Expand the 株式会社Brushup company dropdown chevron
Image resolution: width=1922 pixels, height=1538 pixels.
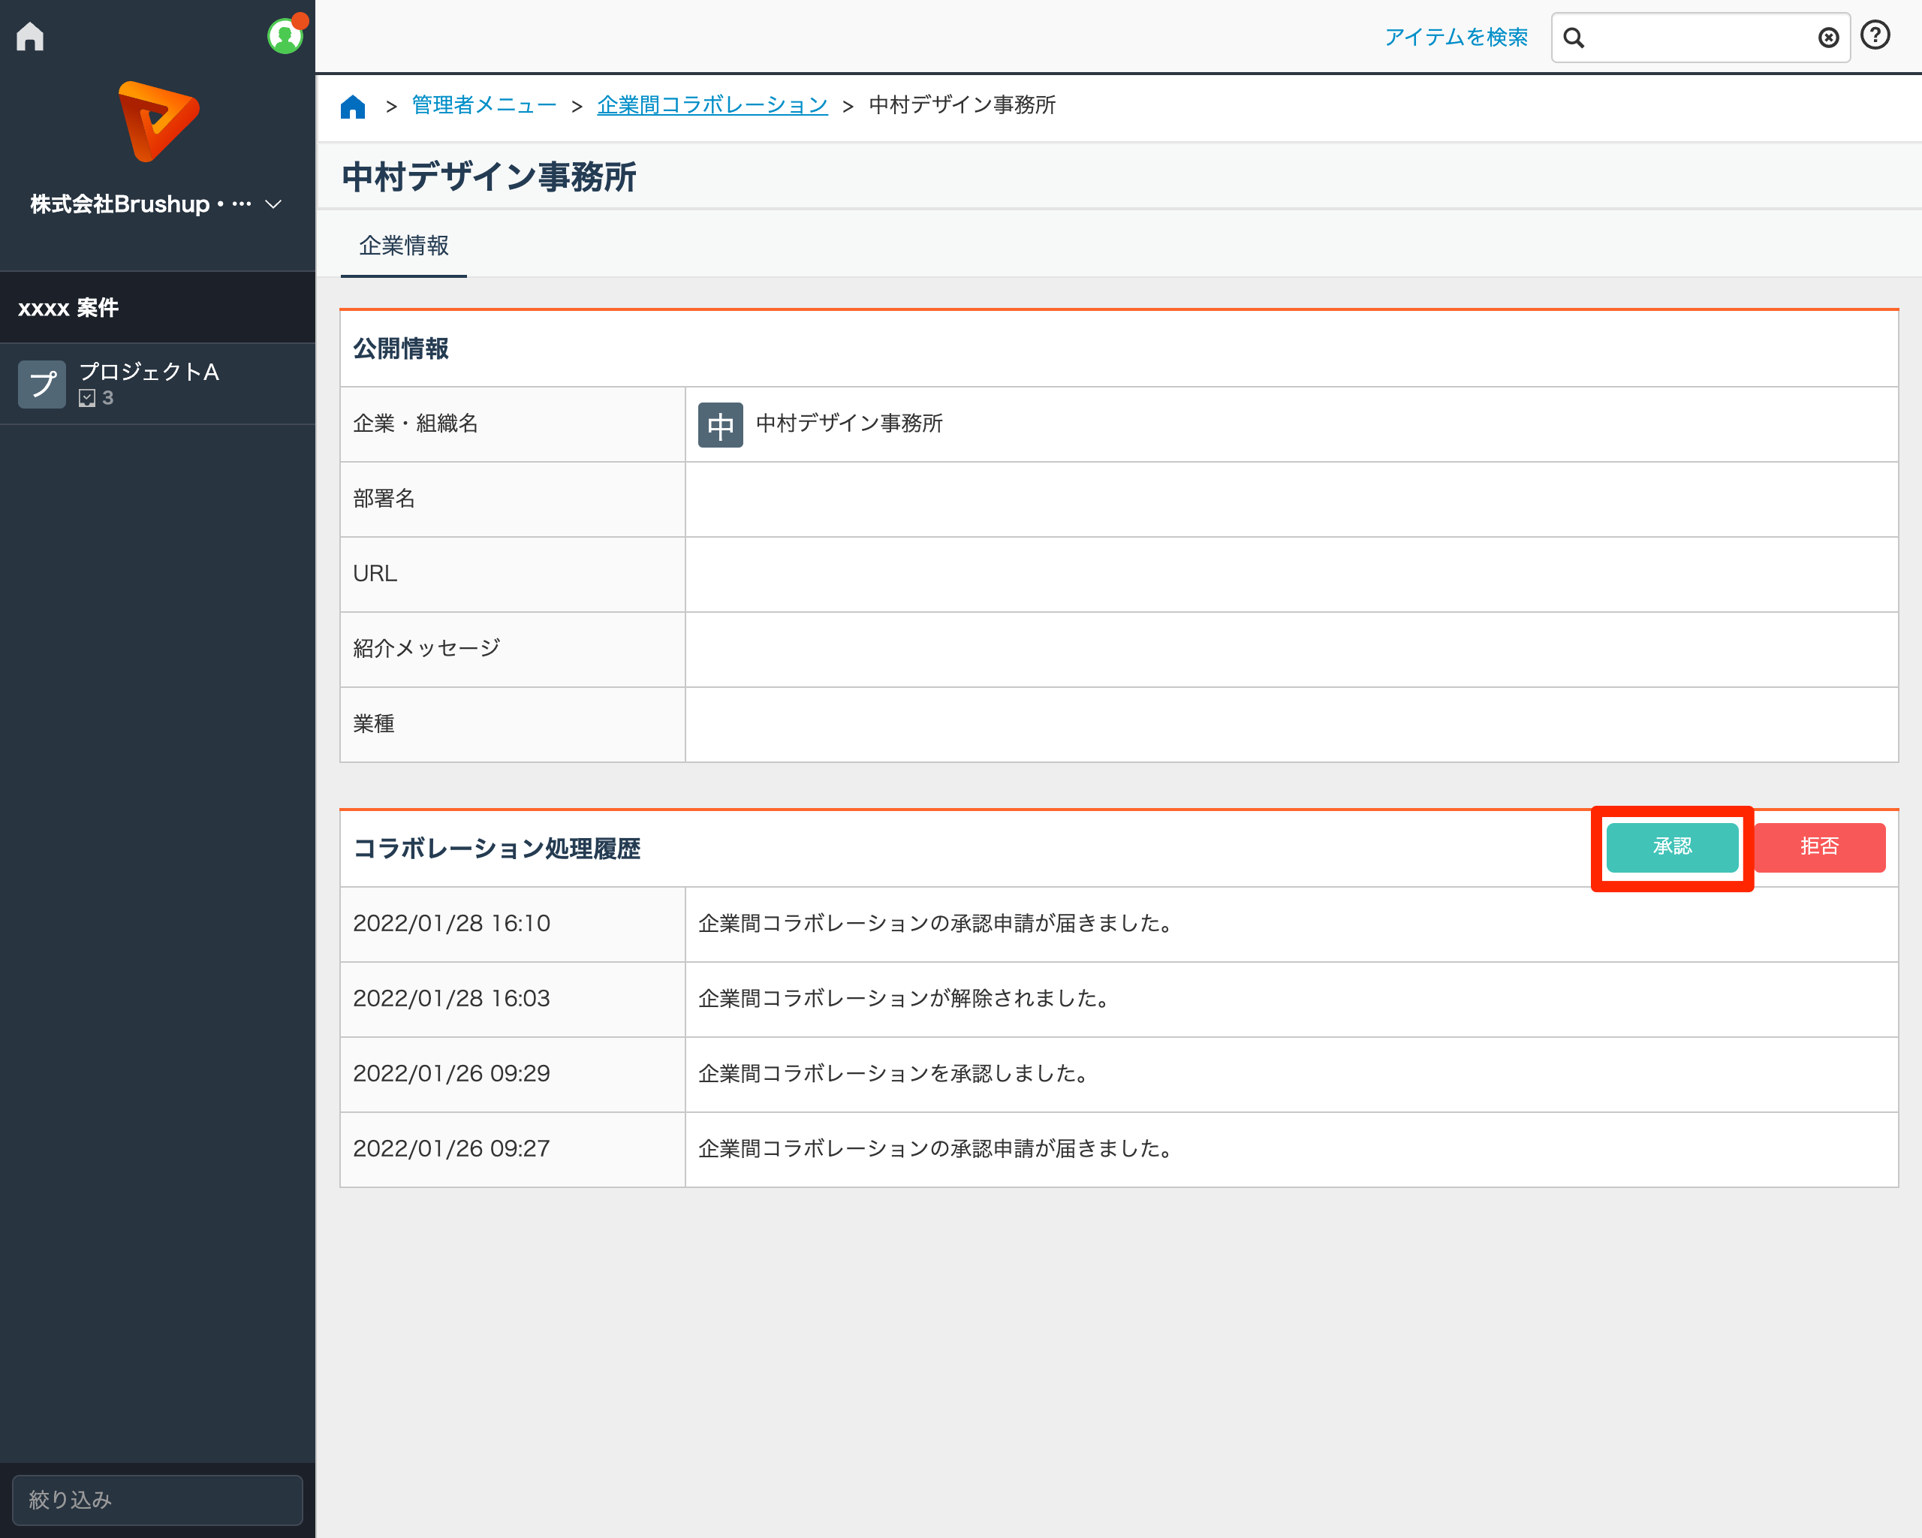[274, 204]
